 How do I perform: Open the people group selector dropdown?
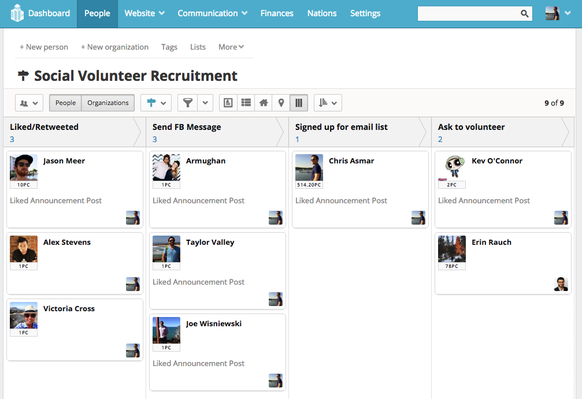[x=29, y=103]
